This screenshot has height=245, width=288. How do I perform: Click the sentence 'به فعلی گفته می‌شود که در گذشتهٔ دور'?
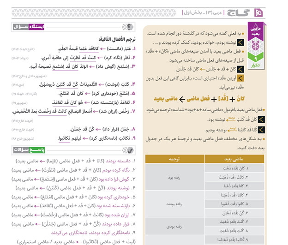[x=194, y=33]
